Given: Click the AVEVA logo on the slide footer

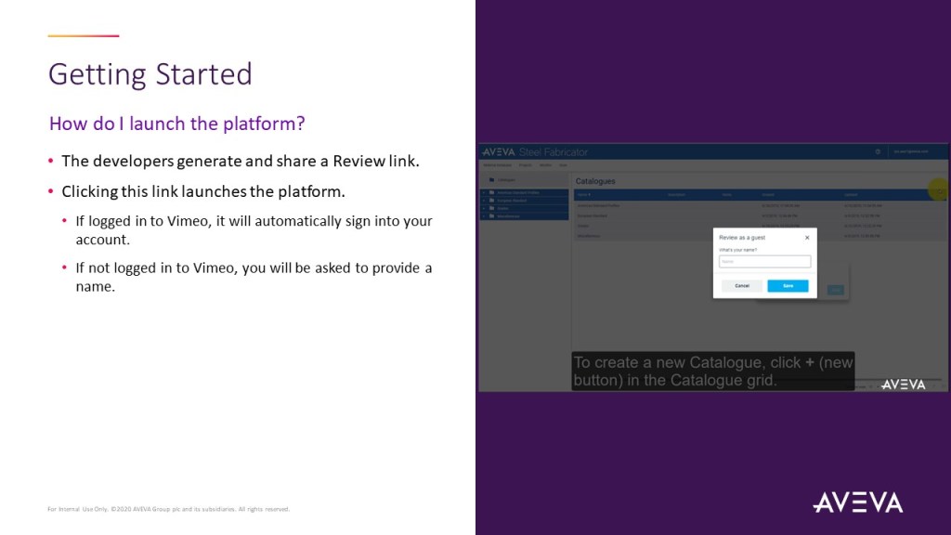Looking at the screenshot, I should (x=857, y=502).
